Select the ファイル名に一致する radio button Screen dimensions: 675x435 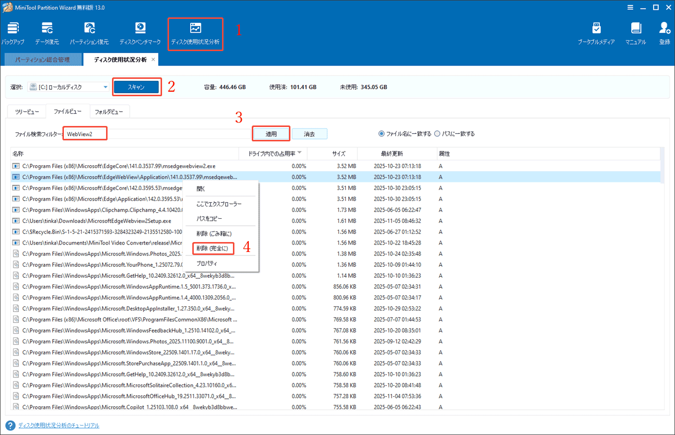click(x=382, y=133)
